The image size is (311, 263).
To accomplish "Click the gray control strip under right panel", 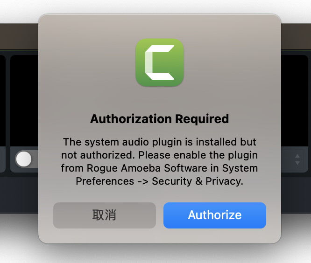I will [x=295, y=159].
